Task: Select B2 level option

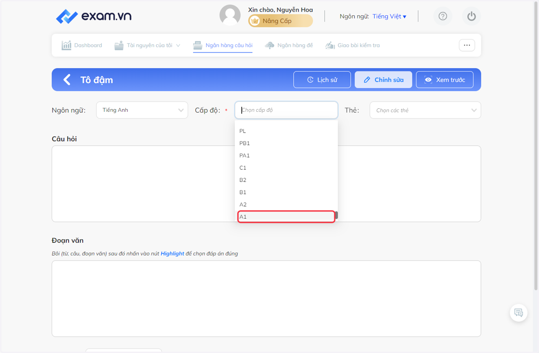Action: 286,180
